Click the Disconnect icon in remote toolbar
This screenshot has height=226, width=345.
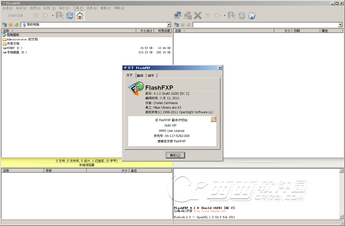click(x=188, y=16)
